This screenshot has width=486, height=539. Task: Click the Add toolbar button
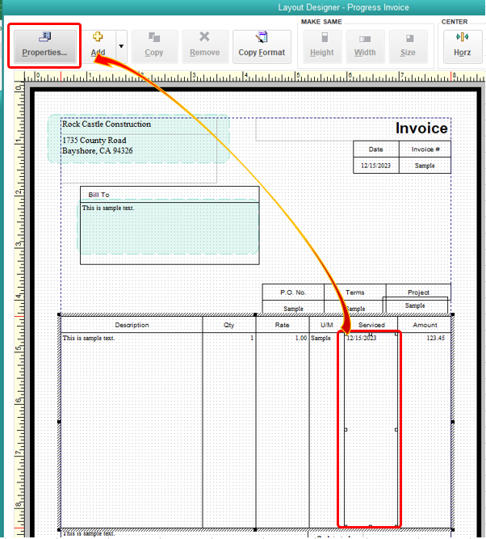[x=98, y=46]
